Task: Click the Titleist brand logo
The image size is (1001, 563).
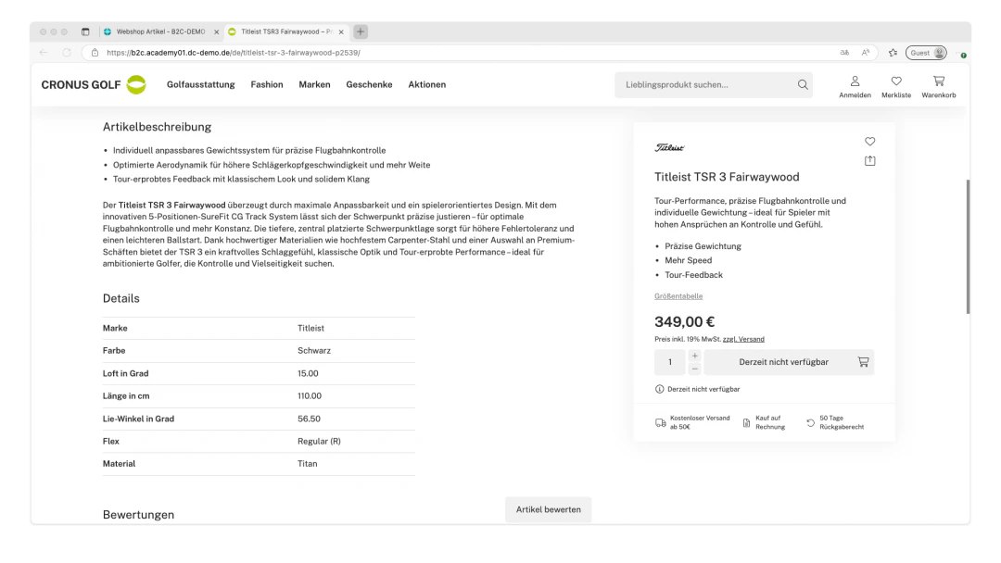Action: click(669, 147)
